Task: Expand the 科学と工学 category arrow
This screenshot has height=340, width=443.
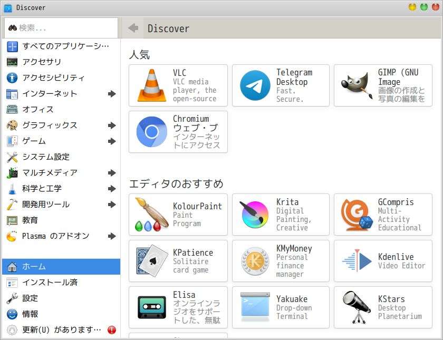Action: [112, 189]
